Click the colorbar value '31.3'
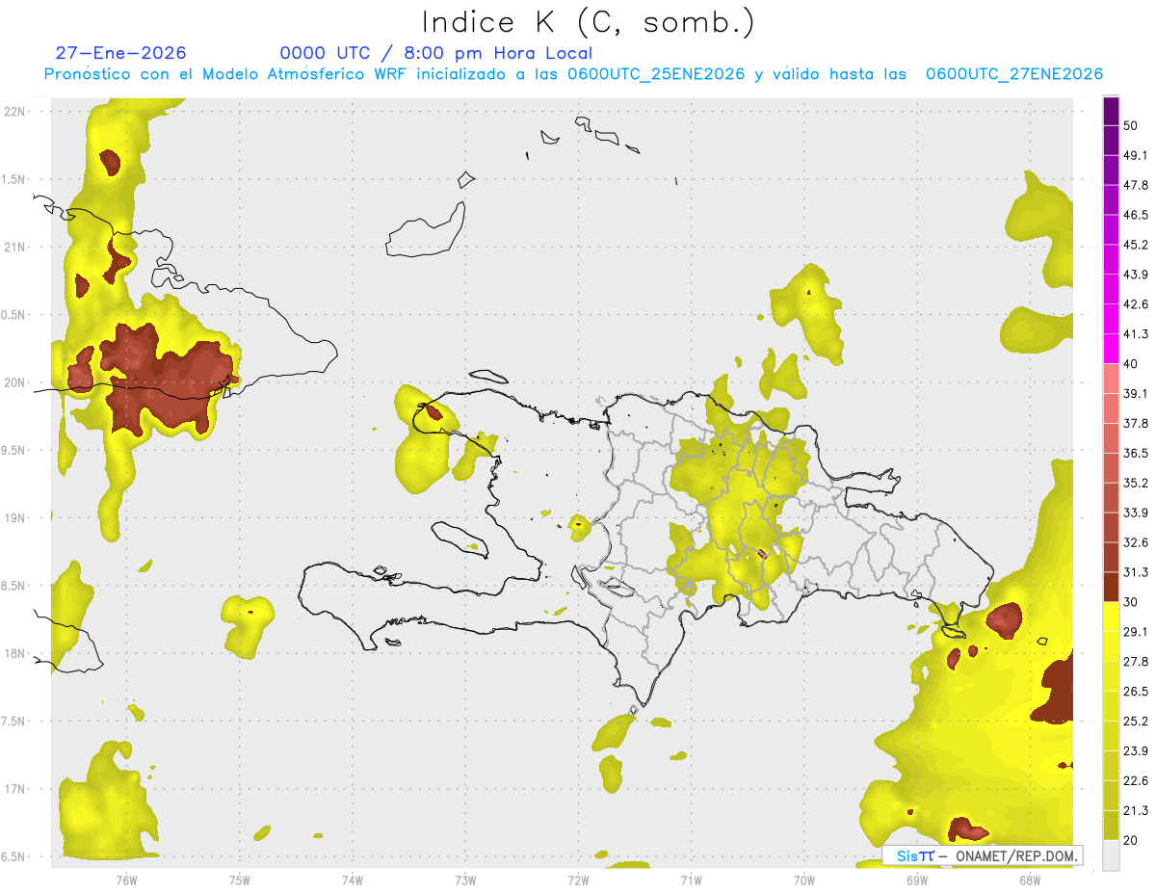The width and height of the screenshot is (1156, 893). (x=1136, y=572)
